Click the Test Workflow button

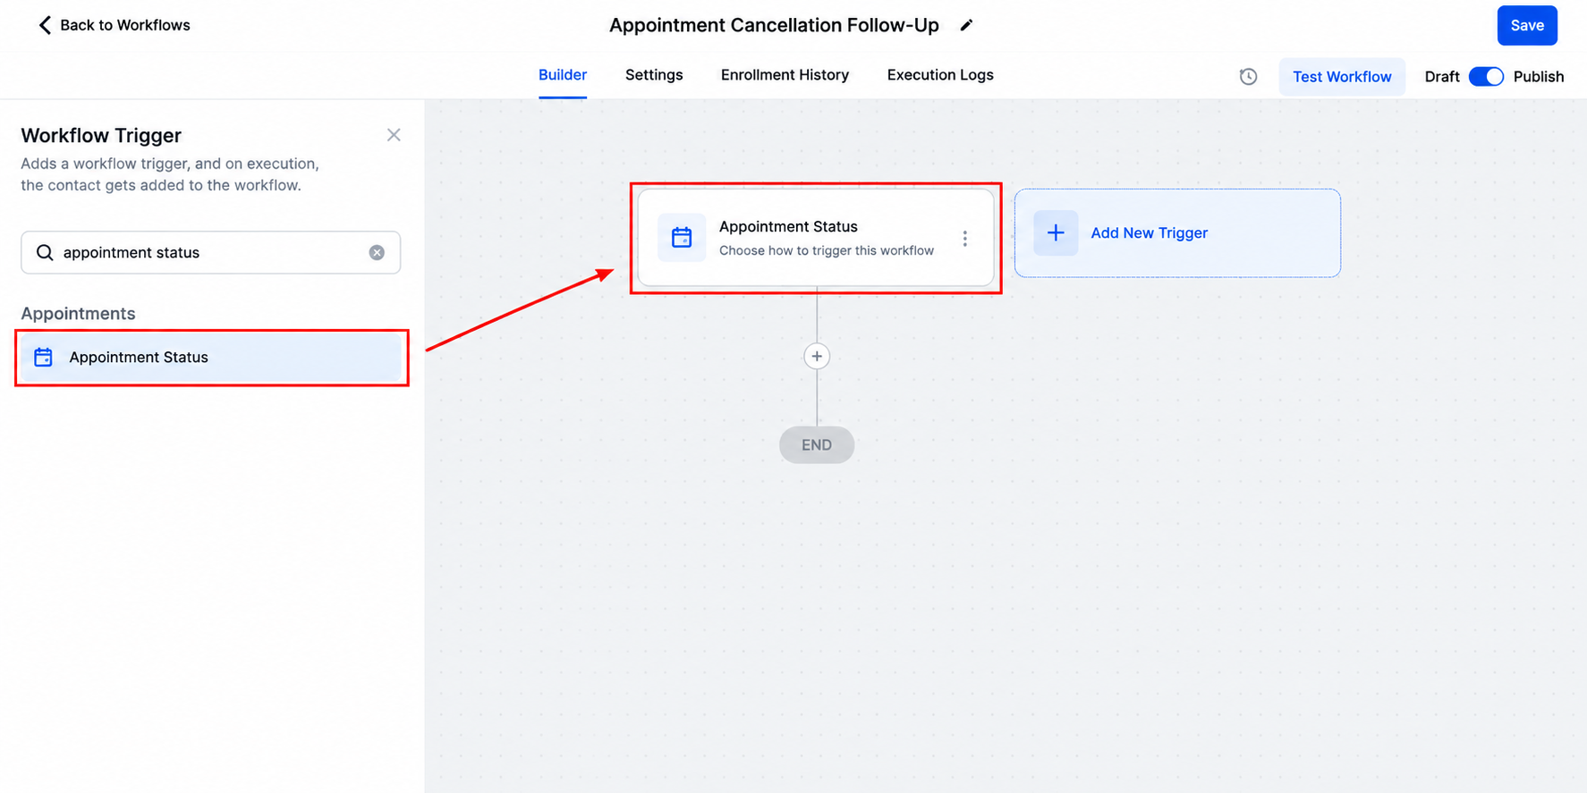(x=1342, y=77)
